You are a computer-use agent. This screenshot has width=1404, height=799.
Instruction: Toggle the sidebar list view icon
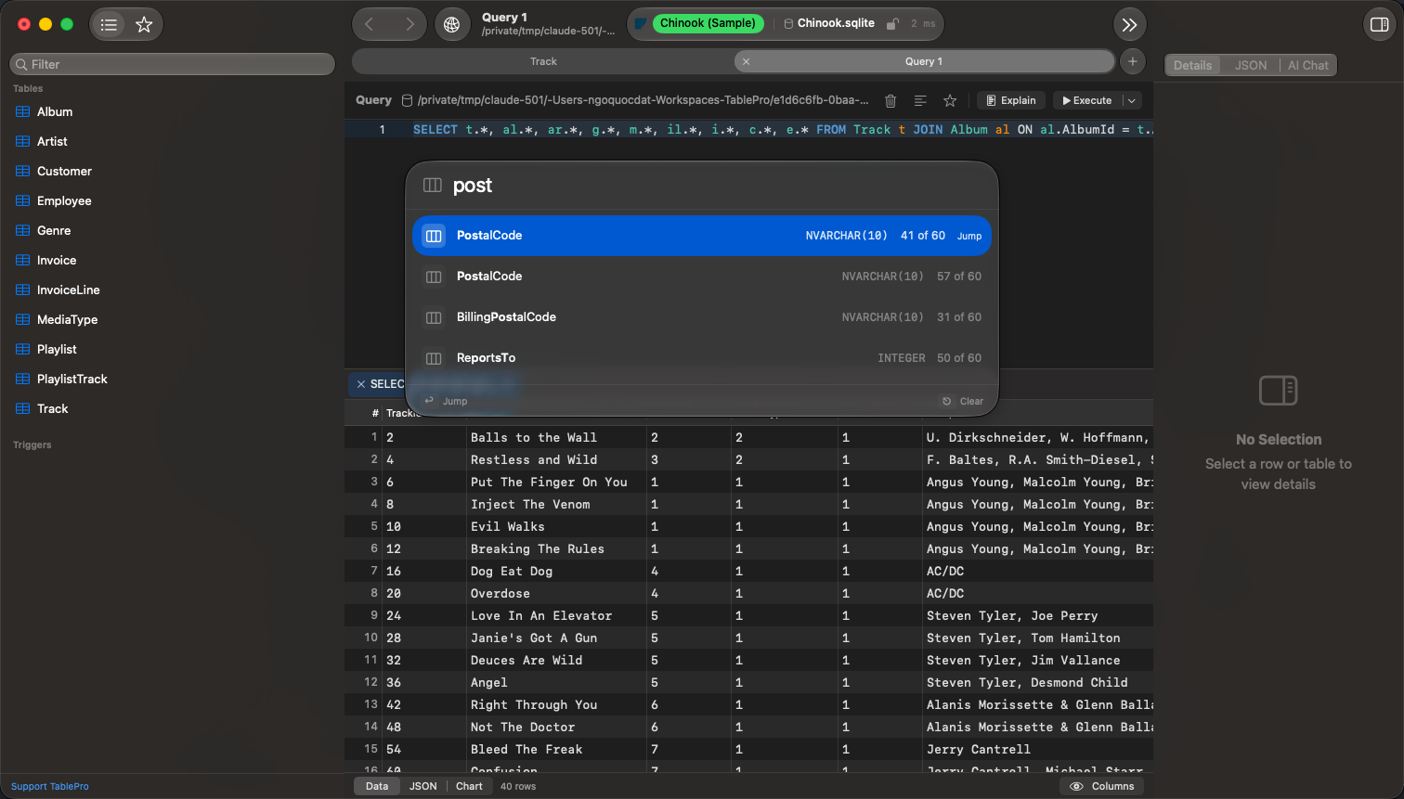point(110,25)
